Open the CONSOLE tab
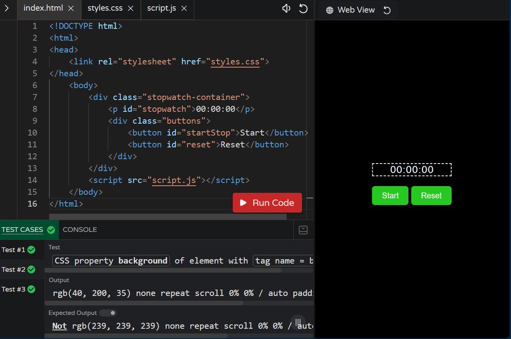 click(80, 229)
